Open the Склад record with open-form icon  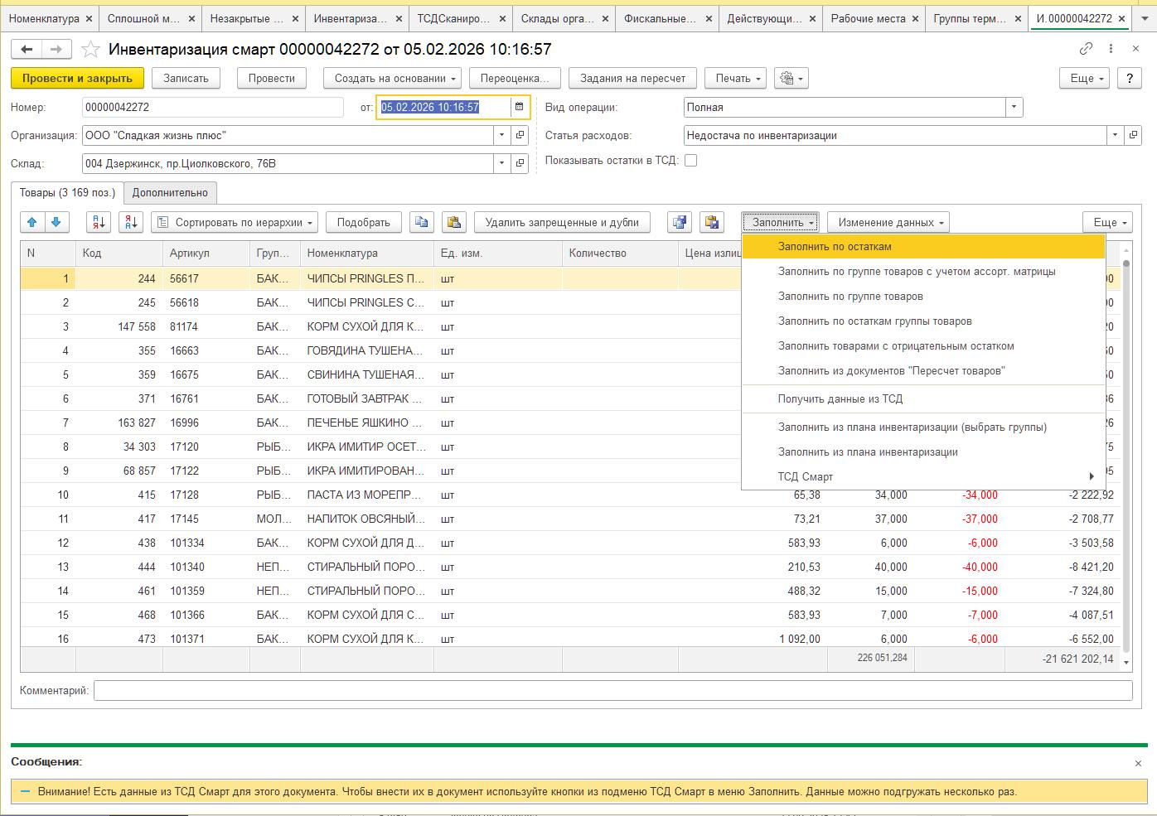click(x=520, y=163)
